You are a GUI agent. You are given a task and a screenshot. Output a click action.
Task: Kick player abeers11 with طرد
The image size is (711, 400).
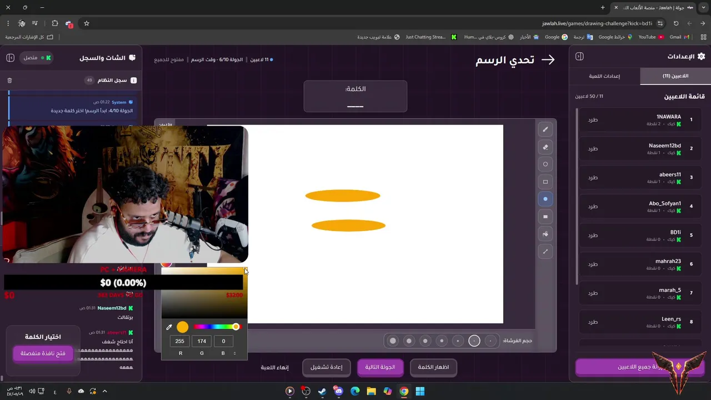(593, 177)
